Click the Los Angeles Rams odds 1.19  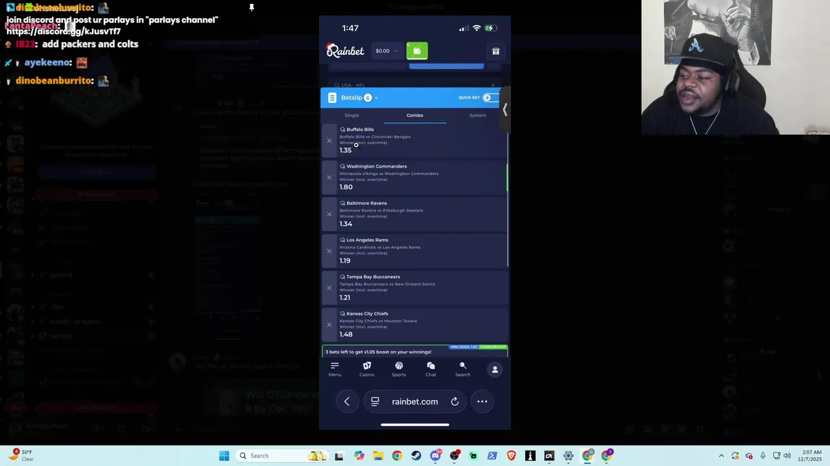pyautogui.click(x=345, y=261)
